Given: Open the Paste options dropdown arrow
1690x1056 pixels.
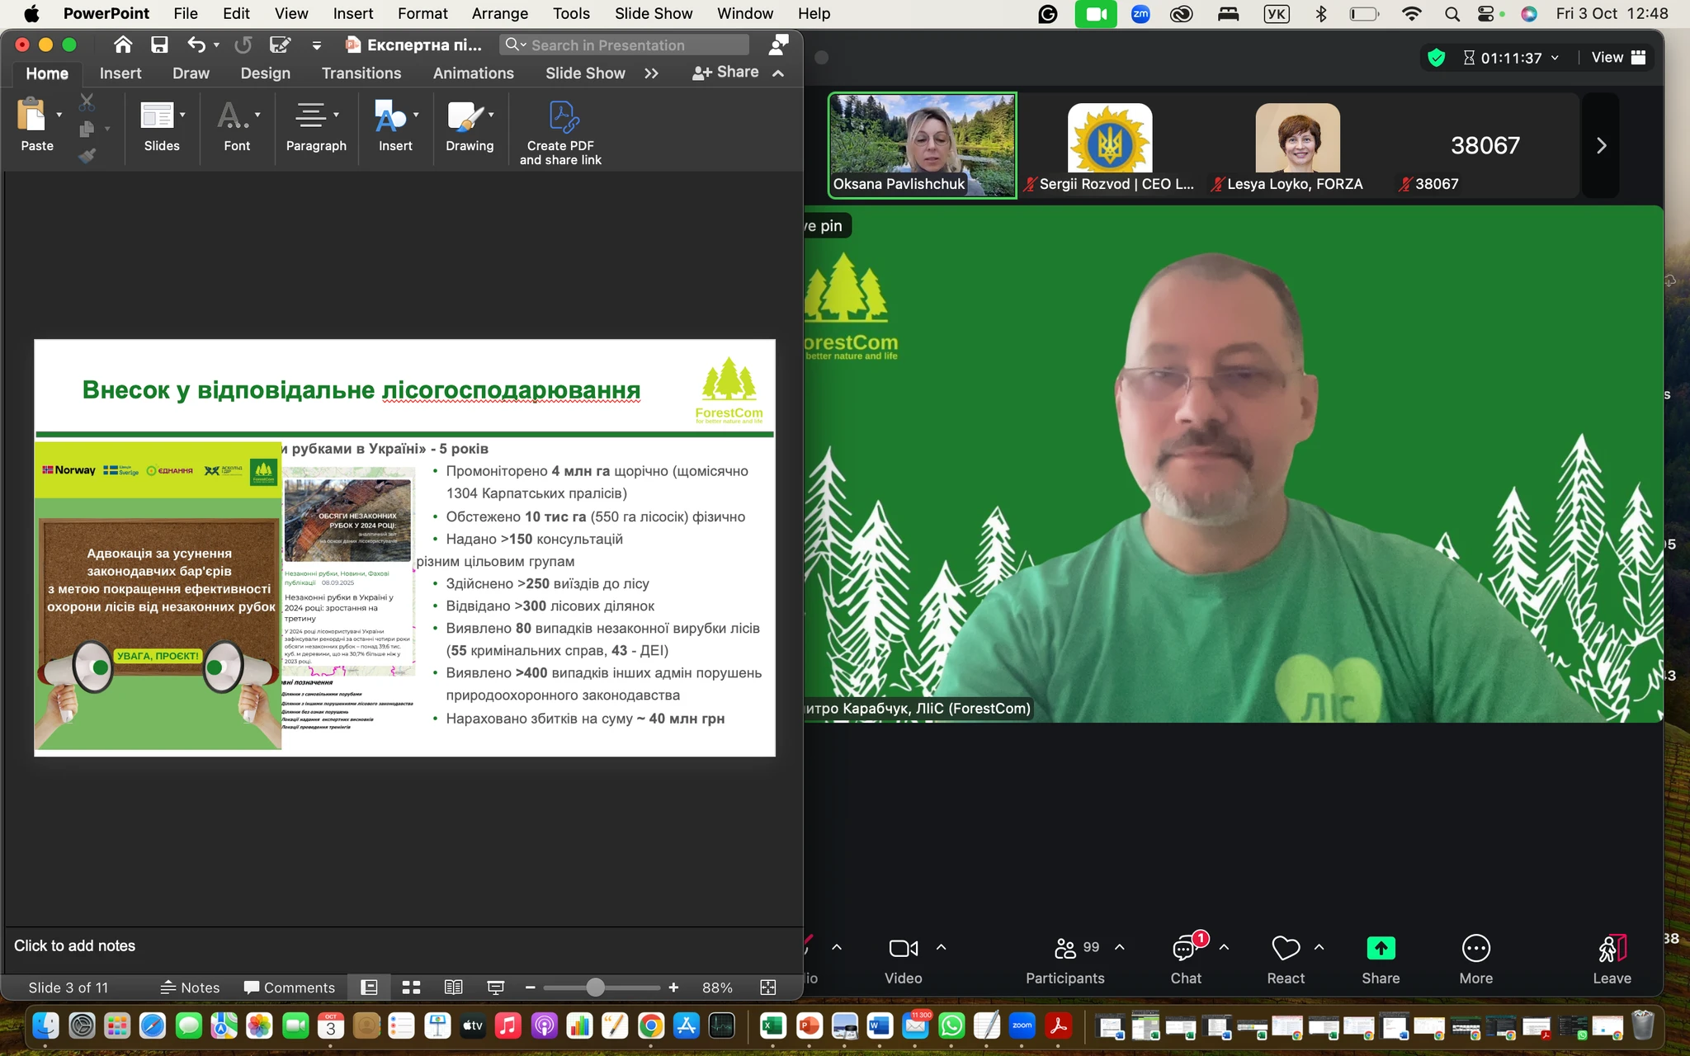Looking at the screenshot, I should 59,115.
